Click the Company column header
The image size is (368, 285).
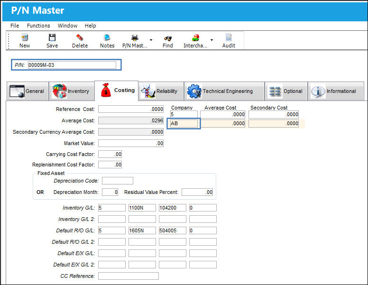[x=182, y=108]
